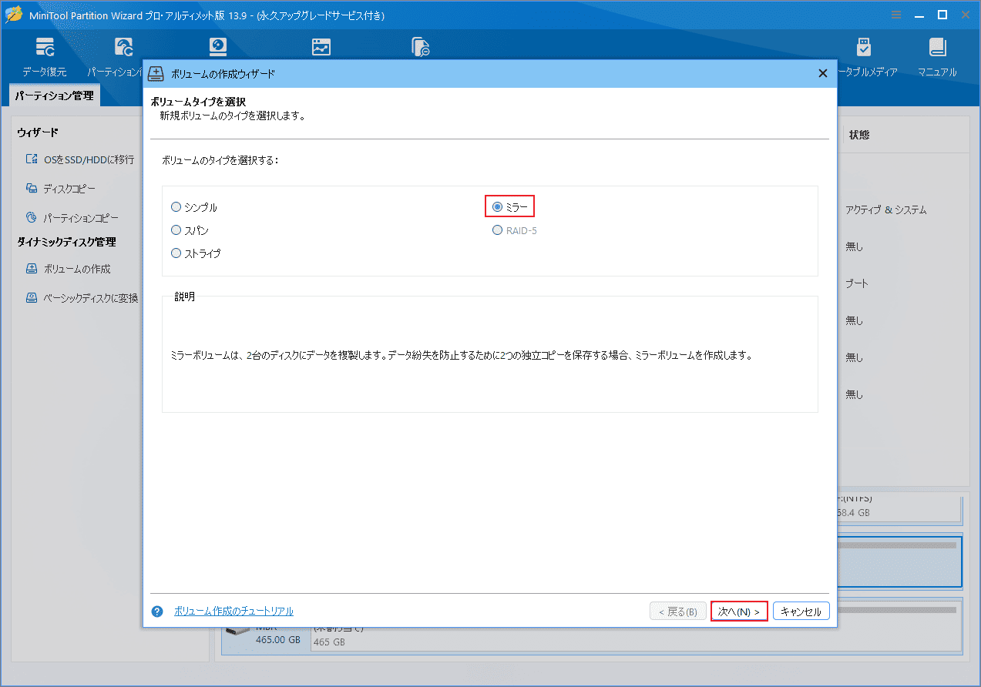Click the ブート status cell
This screenshot has width=981, height=687.
(x=857, y=283)
